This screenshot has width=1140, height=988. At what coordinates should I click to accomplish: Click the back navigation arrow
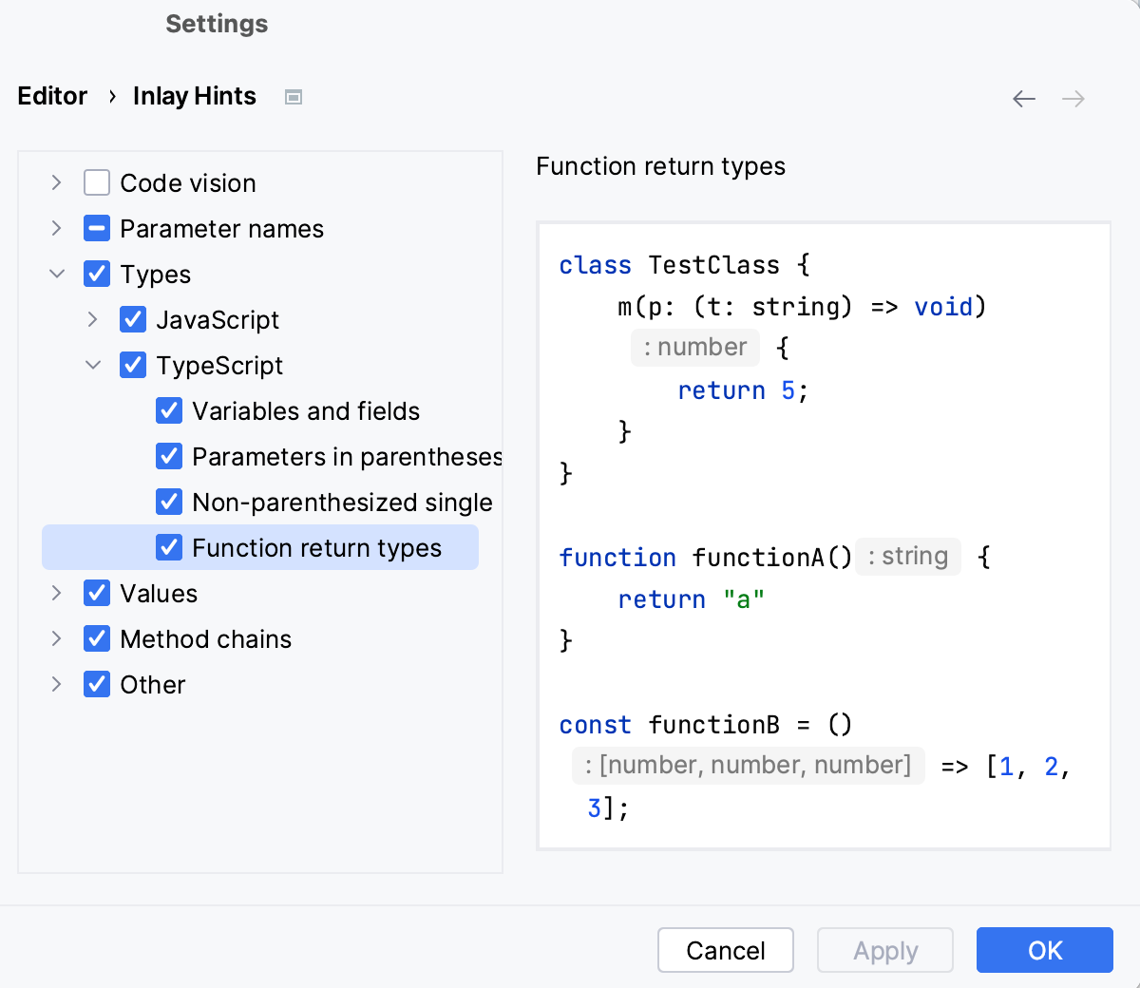pyautogui.click(x=1023, y=98)
